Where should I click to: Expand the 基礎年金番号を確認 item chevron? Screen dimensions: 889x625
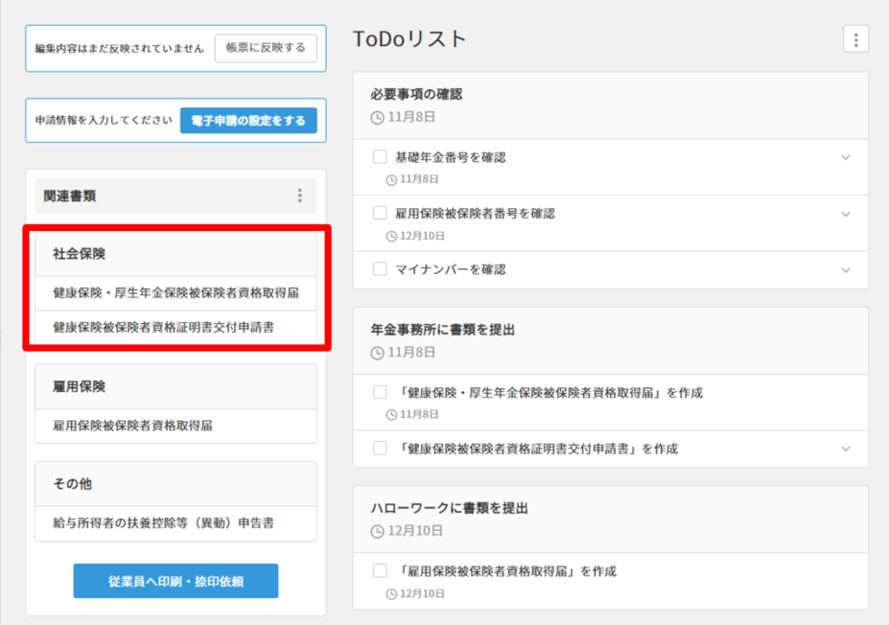point(845,157)
